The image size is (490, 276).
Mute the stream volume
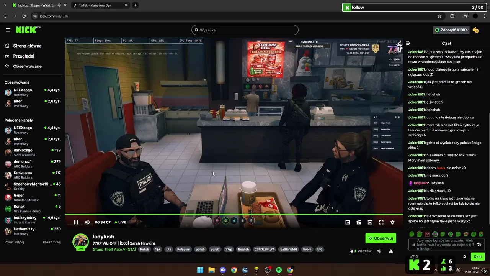87,222
